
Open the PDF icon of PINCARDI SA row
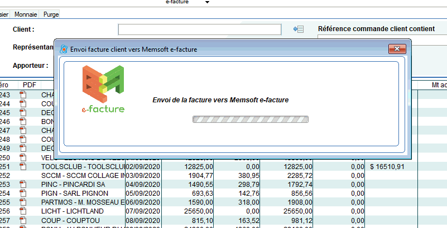click(x=23, y=184)
